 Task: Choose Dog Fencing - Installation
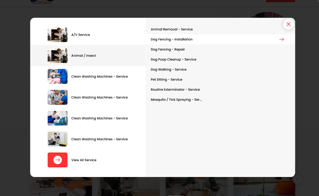point(220,39)
